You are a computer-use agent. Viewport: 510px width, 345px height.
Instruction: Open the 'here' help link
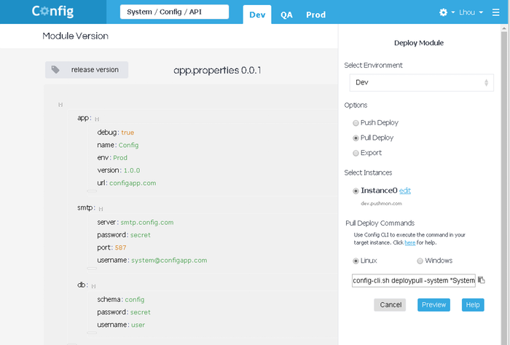click(409, 242)
